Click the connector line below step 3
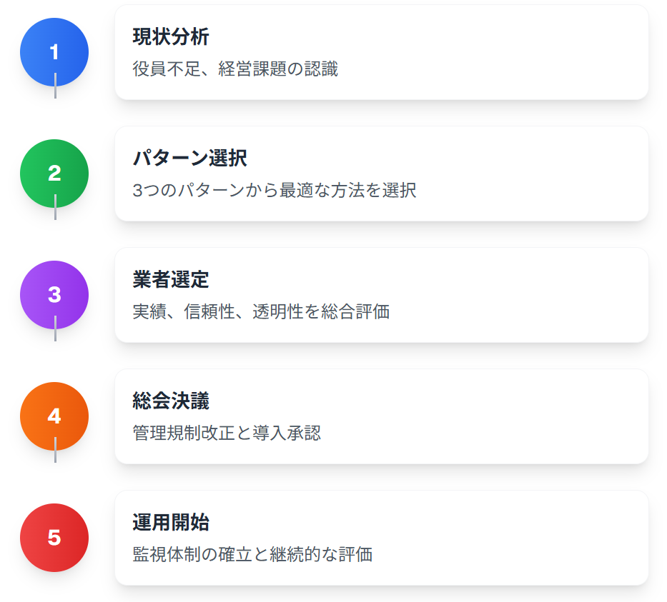667x602 pixels. tap(55, 328)
